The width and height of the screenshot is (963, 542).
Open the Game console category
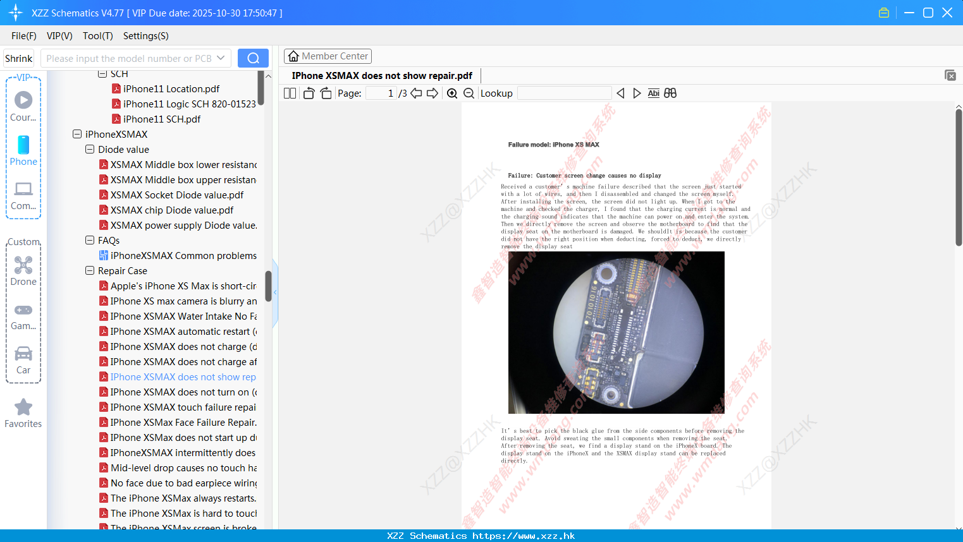tap(23, 316)
